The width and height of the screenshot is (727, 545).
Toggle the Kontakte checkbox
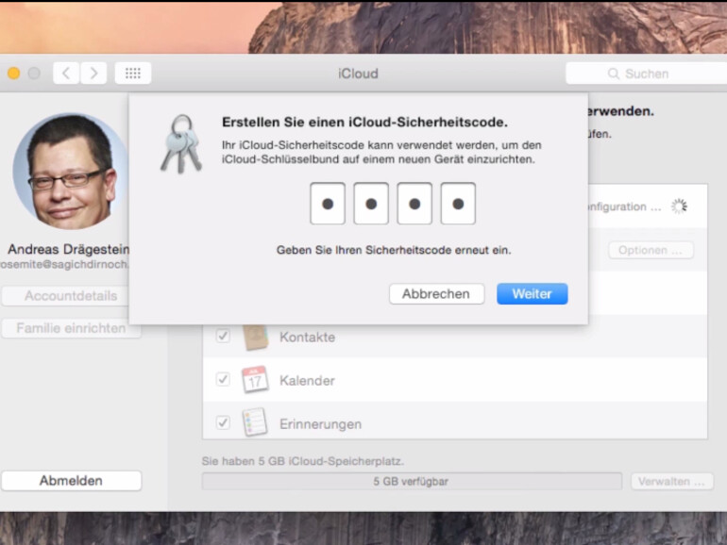click(223, 336)
